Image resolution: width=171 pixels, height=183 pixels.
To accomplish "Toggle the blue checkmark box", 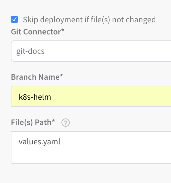I will (x=14, y=19).
